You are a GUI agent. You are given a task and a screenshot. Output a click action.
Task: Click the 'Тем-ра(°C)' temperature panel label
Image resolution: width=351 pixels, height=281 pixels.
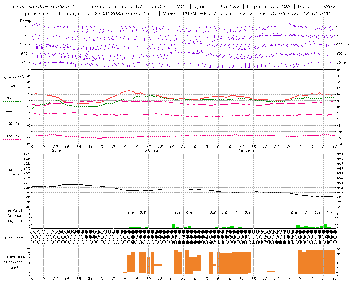pyautogui.click(x=13, y=78)
